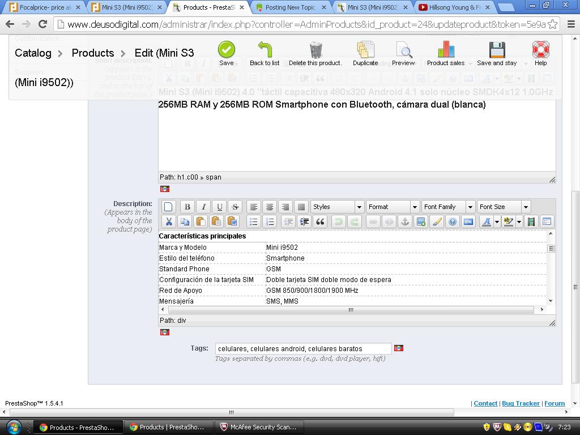Viewport: 580px width, 435px height.
Task: Click the Catalog breadcrumb
Action: tap(33, 53)
